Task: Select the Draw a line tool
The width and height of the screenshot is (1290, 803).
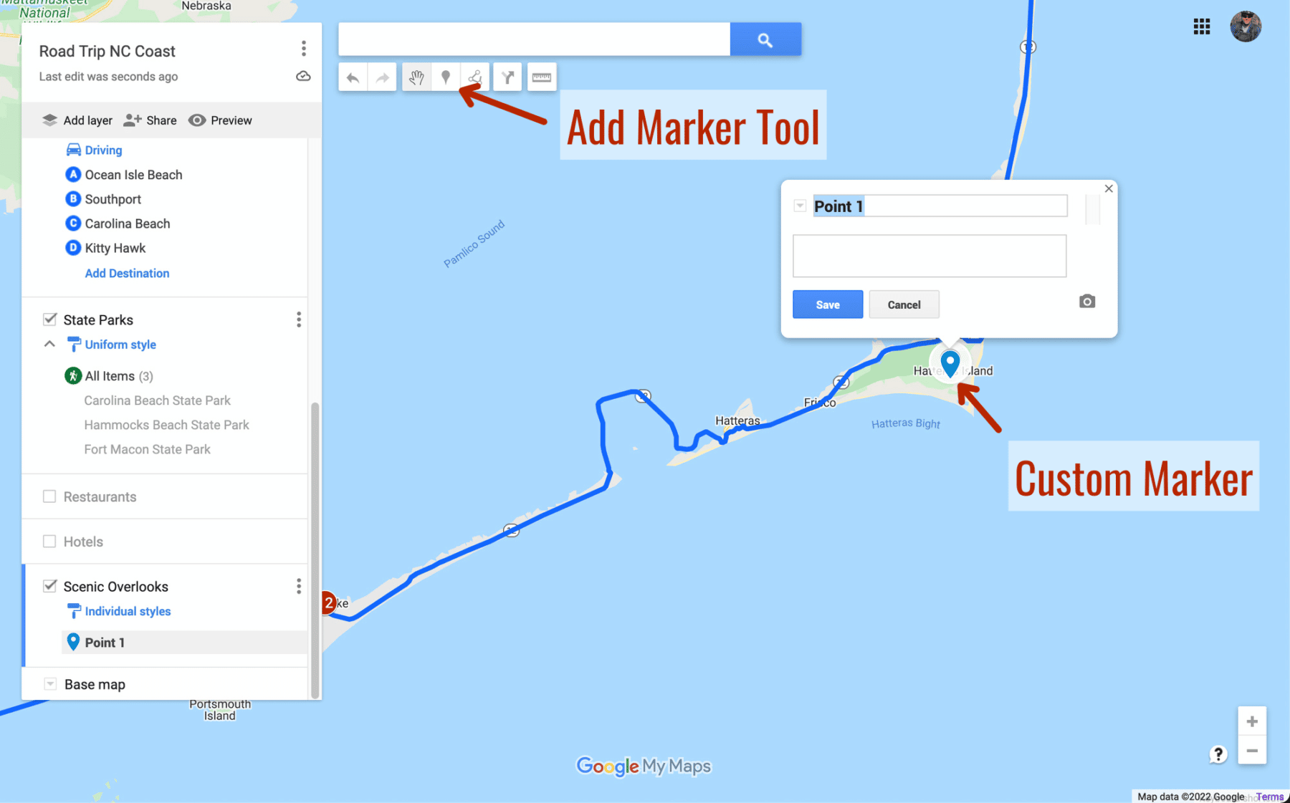Action: tap(475, 77)
